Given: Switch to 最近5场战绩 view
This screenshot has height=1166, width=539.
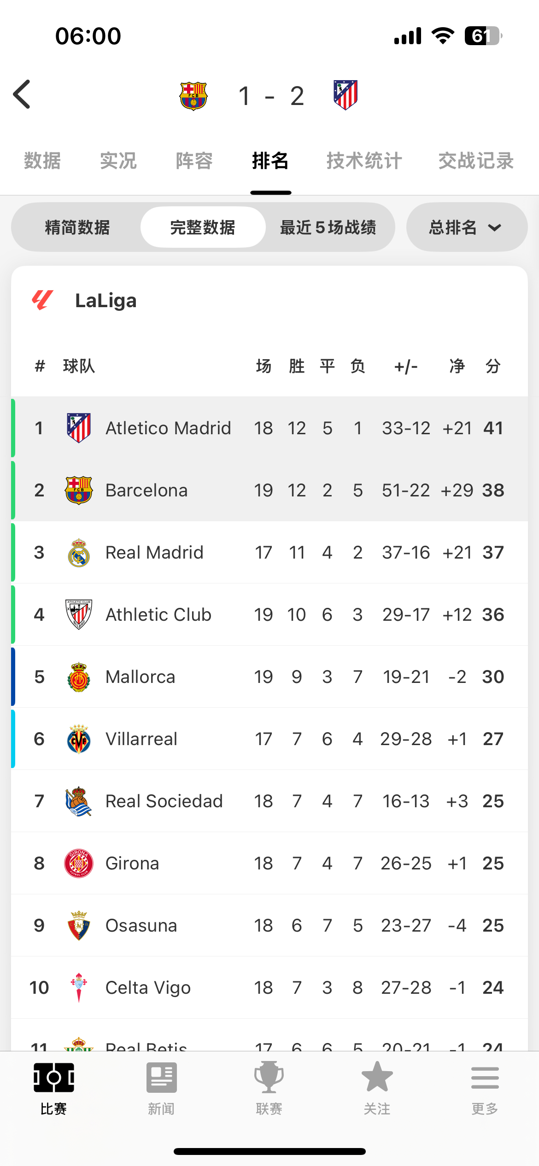Looking at the screenshot, I should (328, 227).
